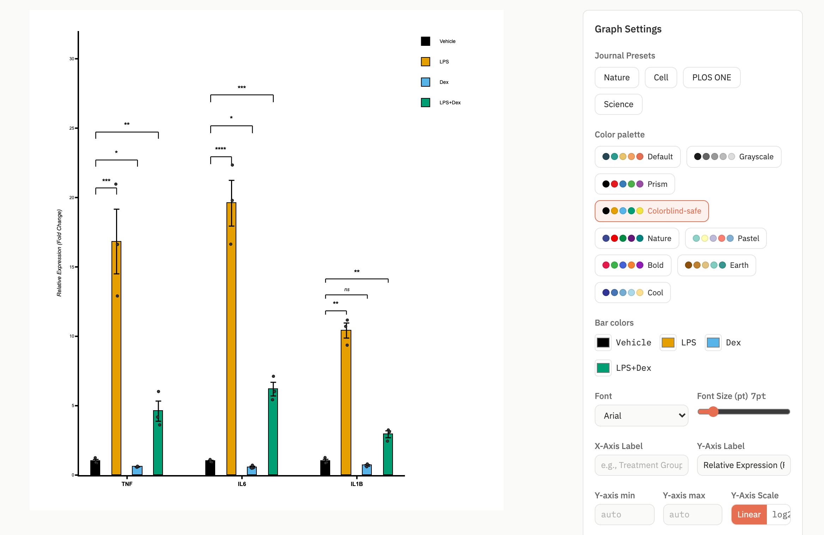Open the Dex bar color swatch
This screenshot has height=535, width=824.
(713, 343)
